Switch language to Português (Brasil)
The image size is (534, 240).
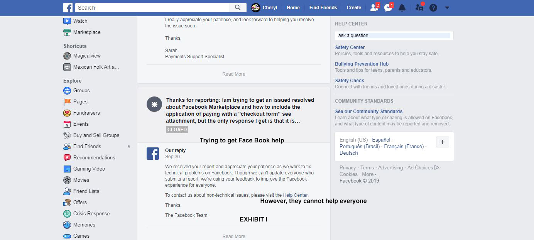[360, 147]
